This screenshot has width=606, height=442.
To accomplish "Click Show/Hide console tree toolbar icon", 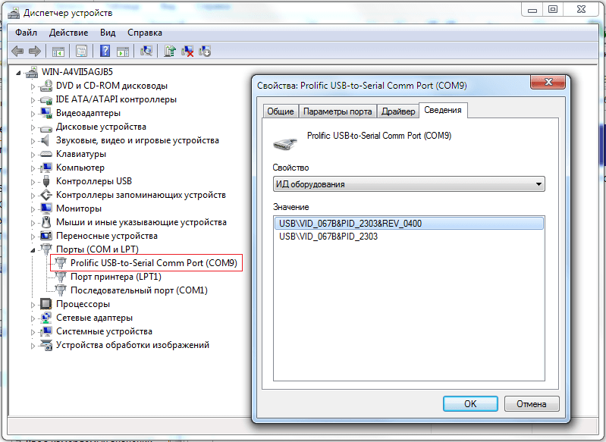I will tap(58, 51).
